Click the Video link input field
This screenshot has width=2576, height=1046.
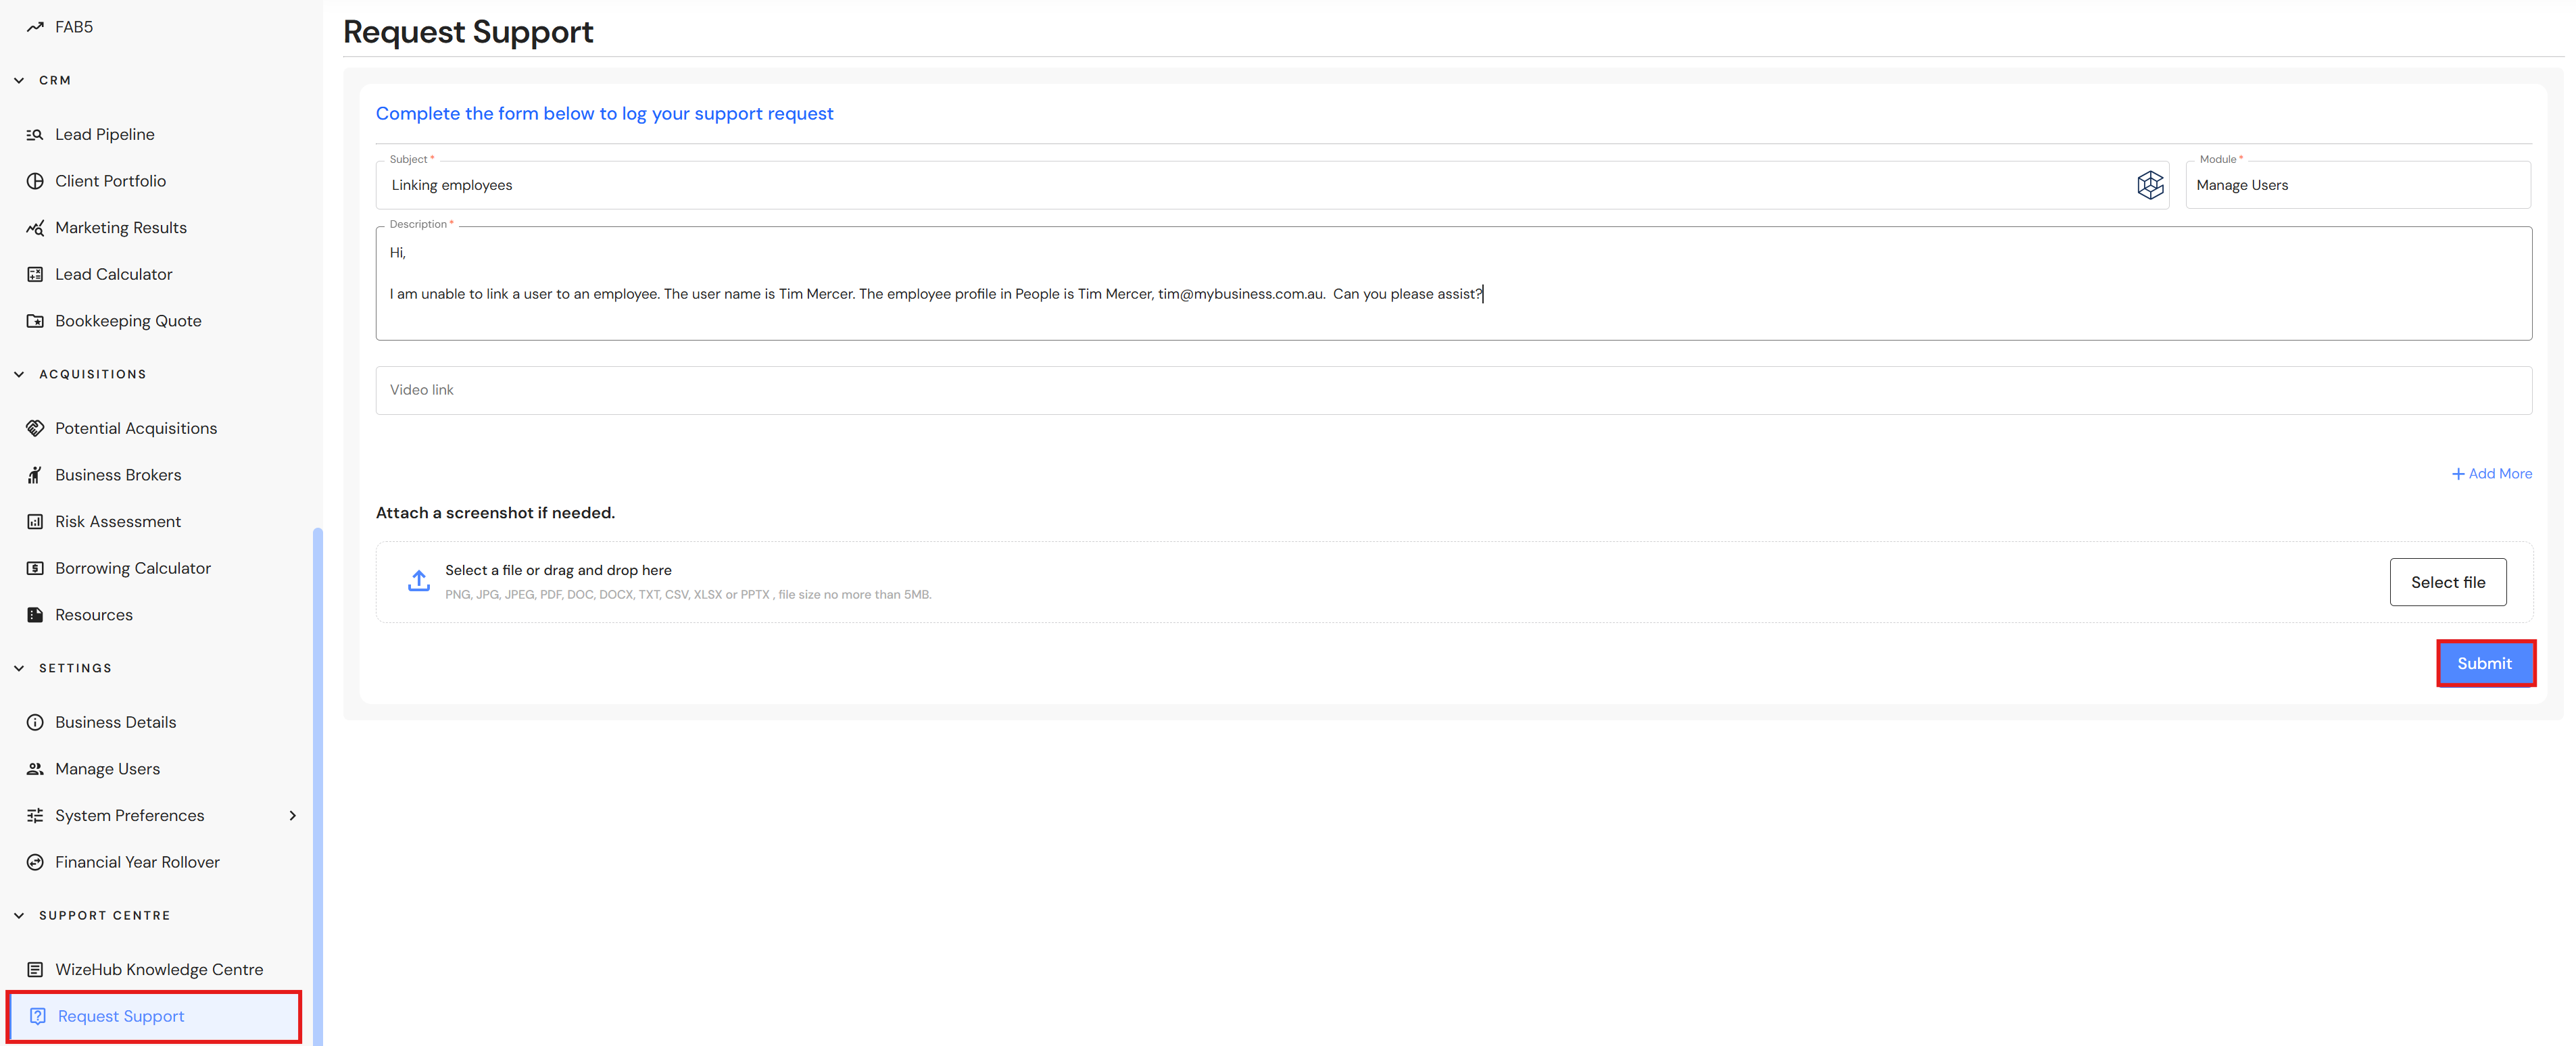point(1453,390)
